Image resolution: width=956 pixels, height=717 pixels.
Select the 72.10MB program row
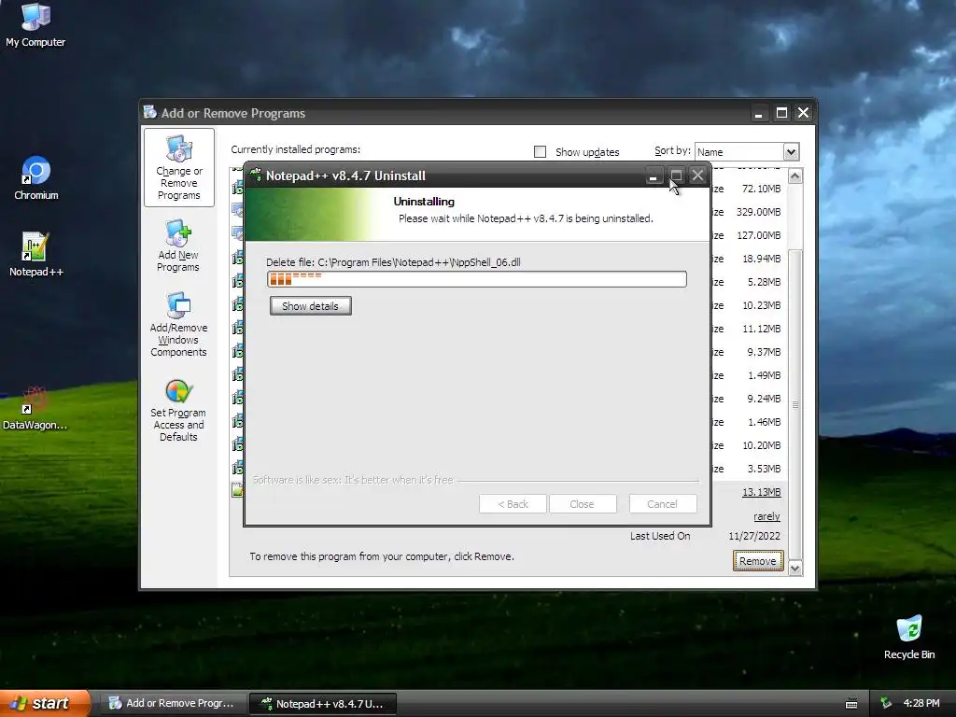click(x=748, y=189)
